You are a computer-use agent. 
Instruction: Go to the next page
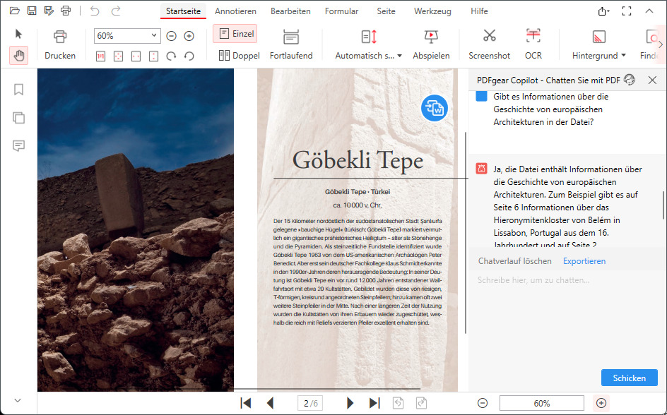pyautogui.click(x=350, y=403)
